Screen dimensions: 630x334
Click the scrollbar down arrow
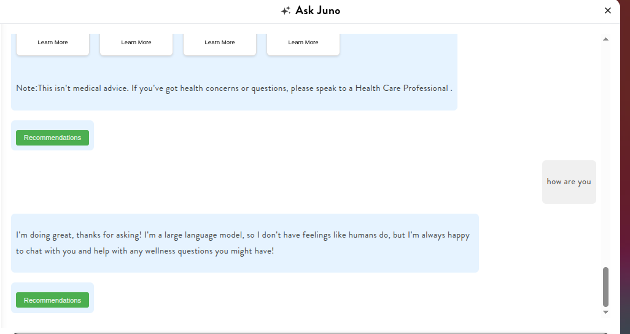point(605,312)
